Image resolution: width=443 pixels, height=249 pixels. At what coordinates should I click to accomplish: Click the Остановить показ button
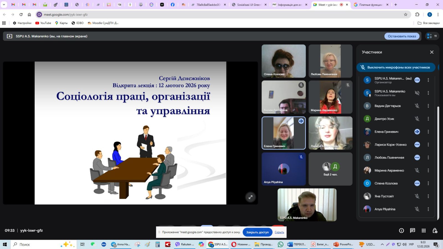point(402,36)
